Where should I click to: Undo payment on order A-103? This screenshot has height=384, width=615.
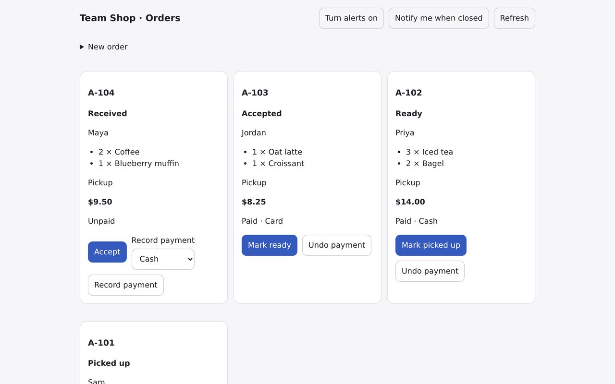(337, 245)
